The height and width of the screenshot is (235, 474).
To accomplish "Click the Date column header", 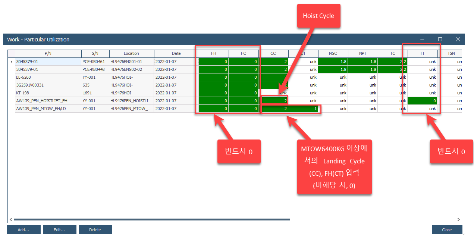I will pos(176,53).
